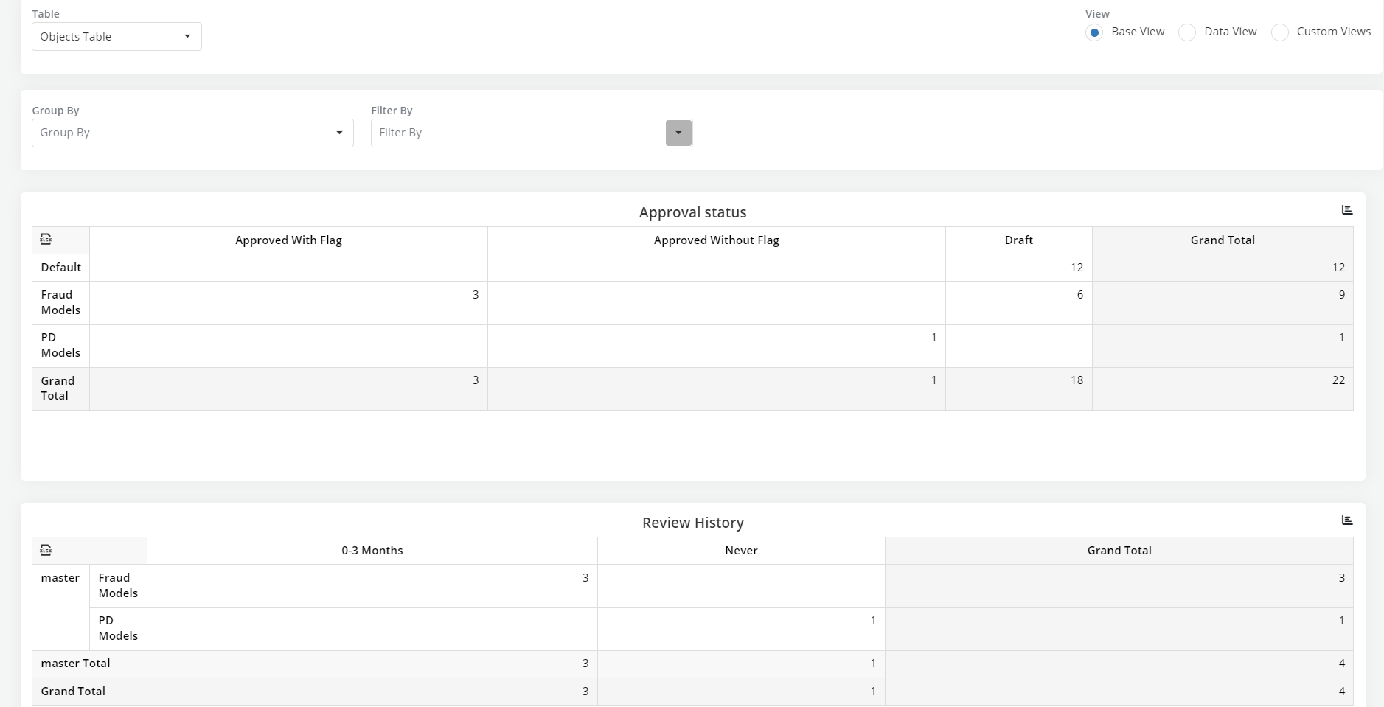Screen dimensions: 1384x707
Task: Click the master group label in Review History
Action: pos(60,578)
